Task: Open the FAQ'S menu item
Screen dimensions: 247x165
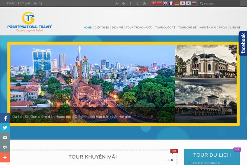Action: [223, 28]
